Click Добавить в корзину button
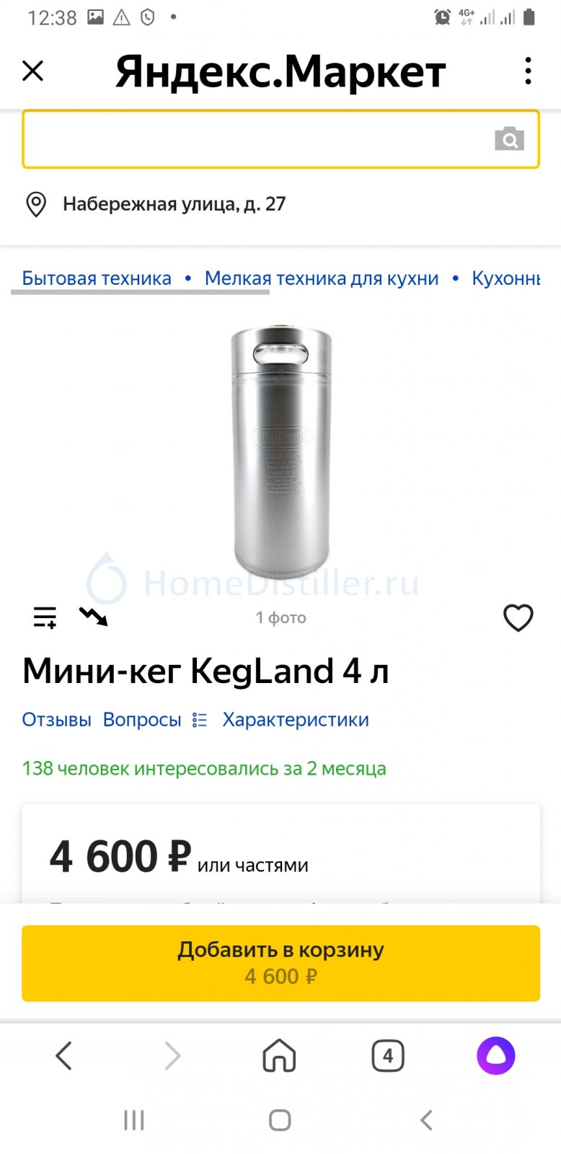561x1154 pixels. click(x=280, y=963)
